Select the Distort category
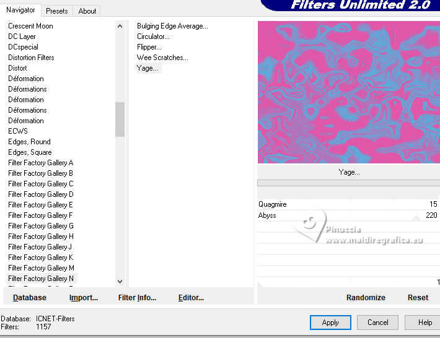Image resolution: width=440 pixels, height=338 pixels. [17, 68]
